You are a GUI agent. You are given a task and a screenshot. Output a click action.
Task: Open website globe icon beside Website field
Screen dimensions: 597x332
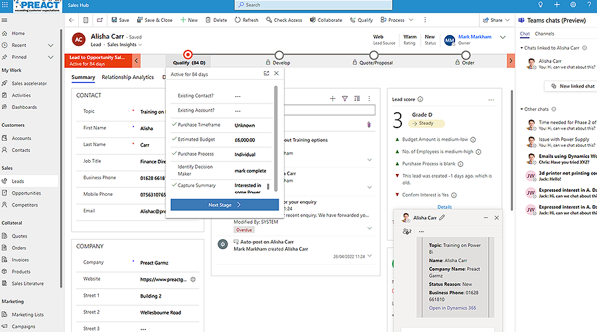point(193,280)
